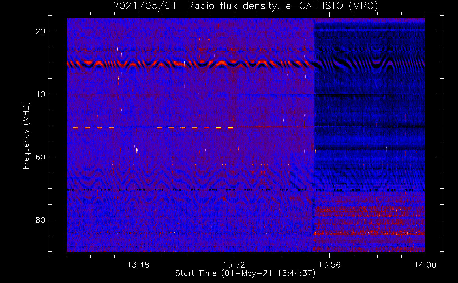458x283 pixels.
Task: Click the 13:56 time tick label
Action: (x=329, y=265)
